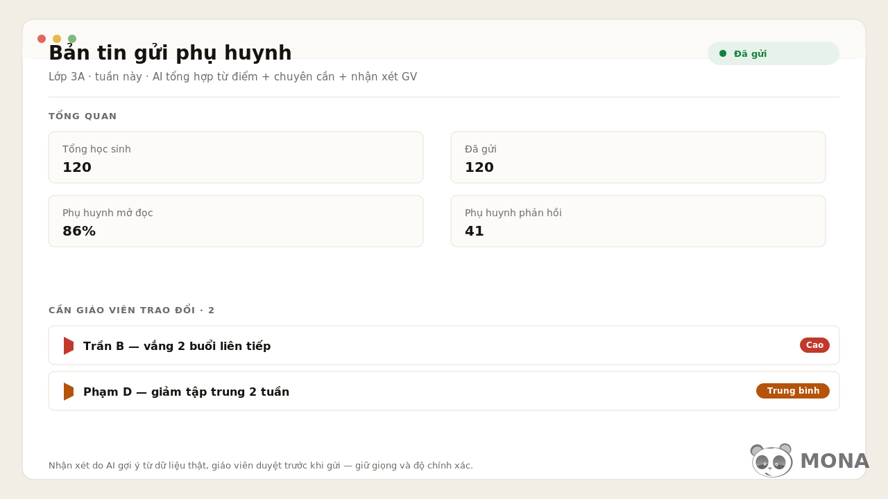888x499 pixels.
Task: Open the Đã gửi status badge
Action: [774, 53]
